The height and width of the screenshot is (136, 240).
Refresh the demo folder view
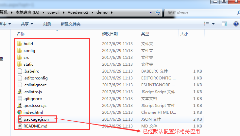click(158, 12)
